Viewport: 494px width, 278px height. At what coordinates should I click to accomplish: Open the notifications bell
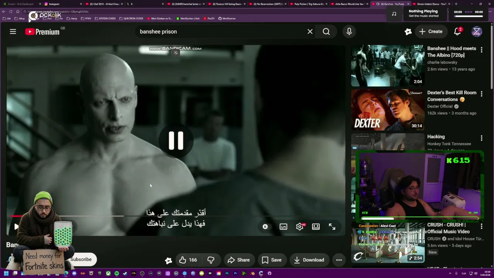[457, 32]
